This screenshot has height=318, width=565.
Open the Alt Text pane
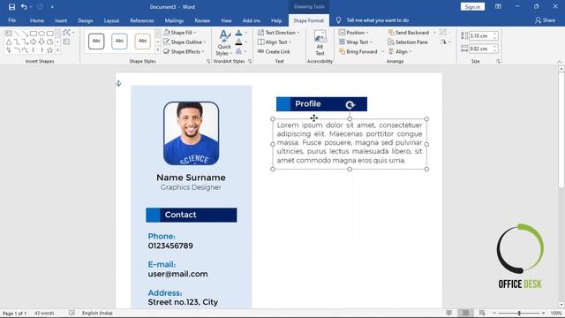coord(320,43)
